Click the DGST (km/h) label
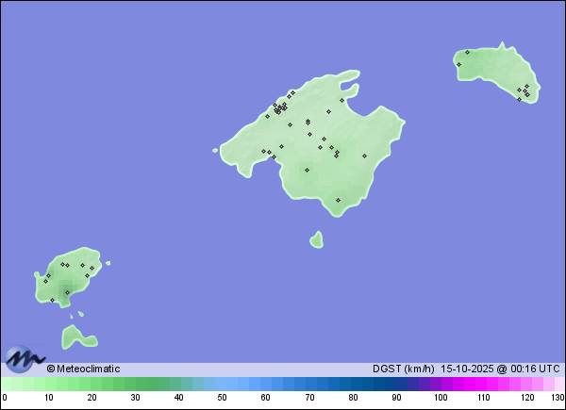Screen dimensions: 566x410 (x=403, y=369)
